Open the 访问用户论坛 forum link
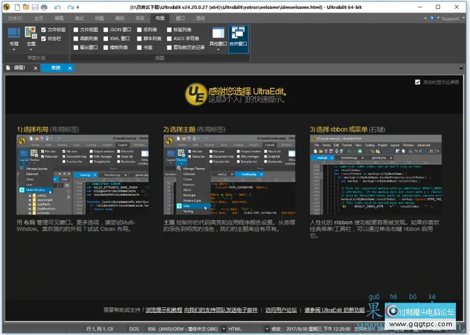 pyautogui.click(x=281, y=310)
